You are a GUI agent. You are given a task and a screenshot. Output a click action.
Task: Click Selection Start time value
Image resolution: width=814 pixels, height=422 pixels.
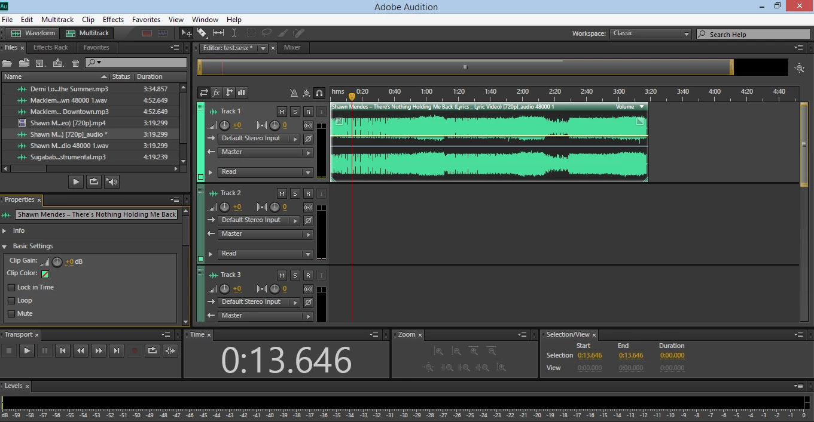(x=590, y=355)
